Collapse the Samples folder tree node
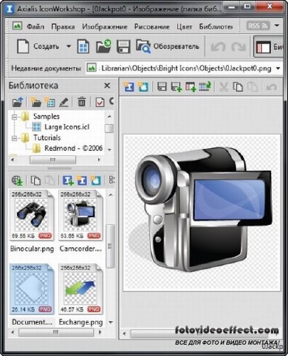Viewport: 288px width, 356px height. 14,117
